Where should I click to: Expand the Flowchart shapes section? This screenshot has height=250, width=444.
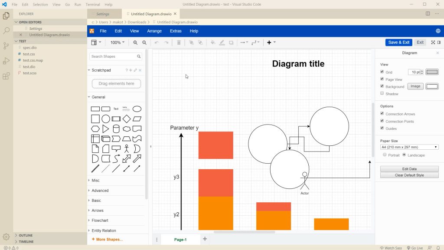(x=100, y=220)
